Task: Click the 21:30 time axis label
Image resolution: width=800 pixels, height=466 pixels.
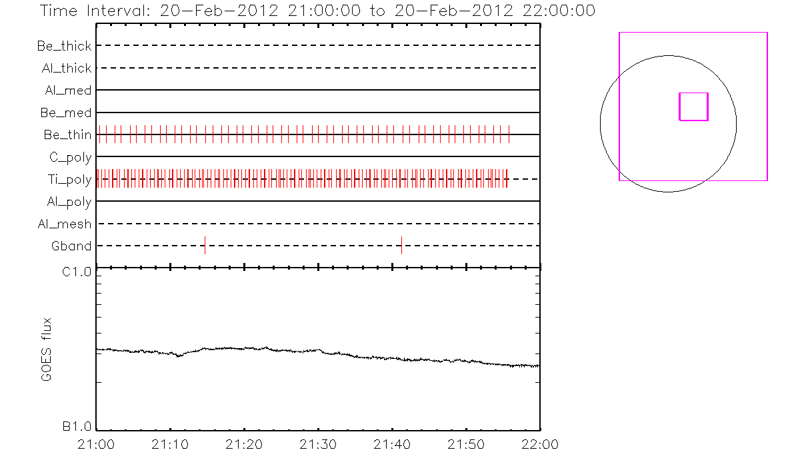Action: click(319, 444)
